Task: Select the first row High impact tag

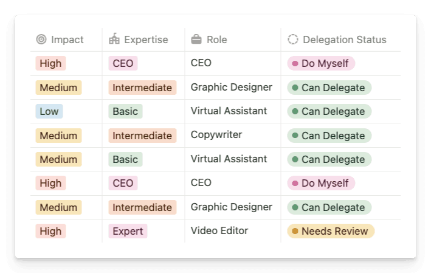Action: (x=50, y=63)
